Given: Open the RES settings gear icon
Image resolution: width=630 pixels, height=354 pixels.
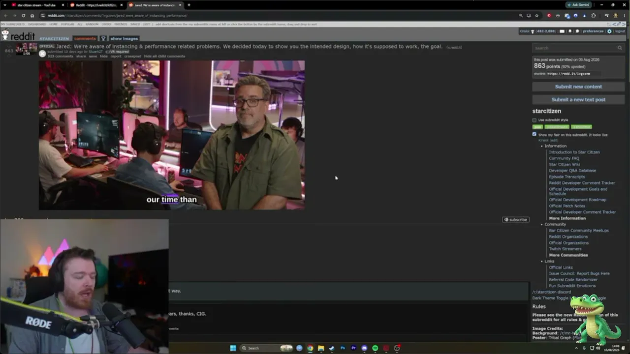Looking at the screenshot, I should [x=609, y=31].
